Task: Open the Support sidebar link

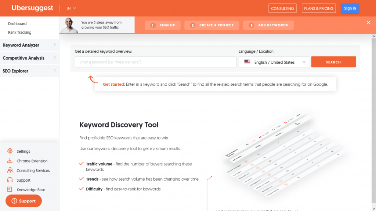Action: pyautogui.click(x=23, y=180)
